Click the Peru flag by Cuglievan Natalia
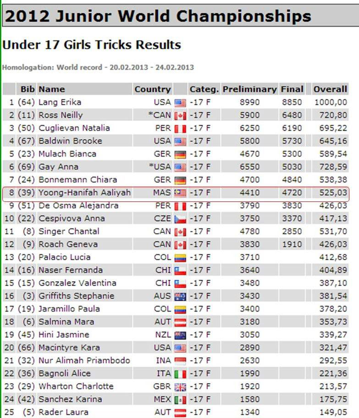The image size is (359, 418). (x=180, y=128)
